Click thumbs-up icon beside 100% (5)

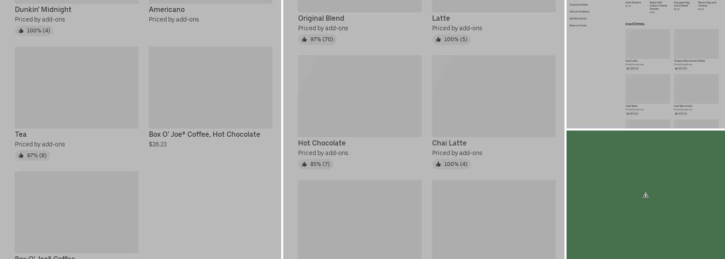(x=439, y=39)
